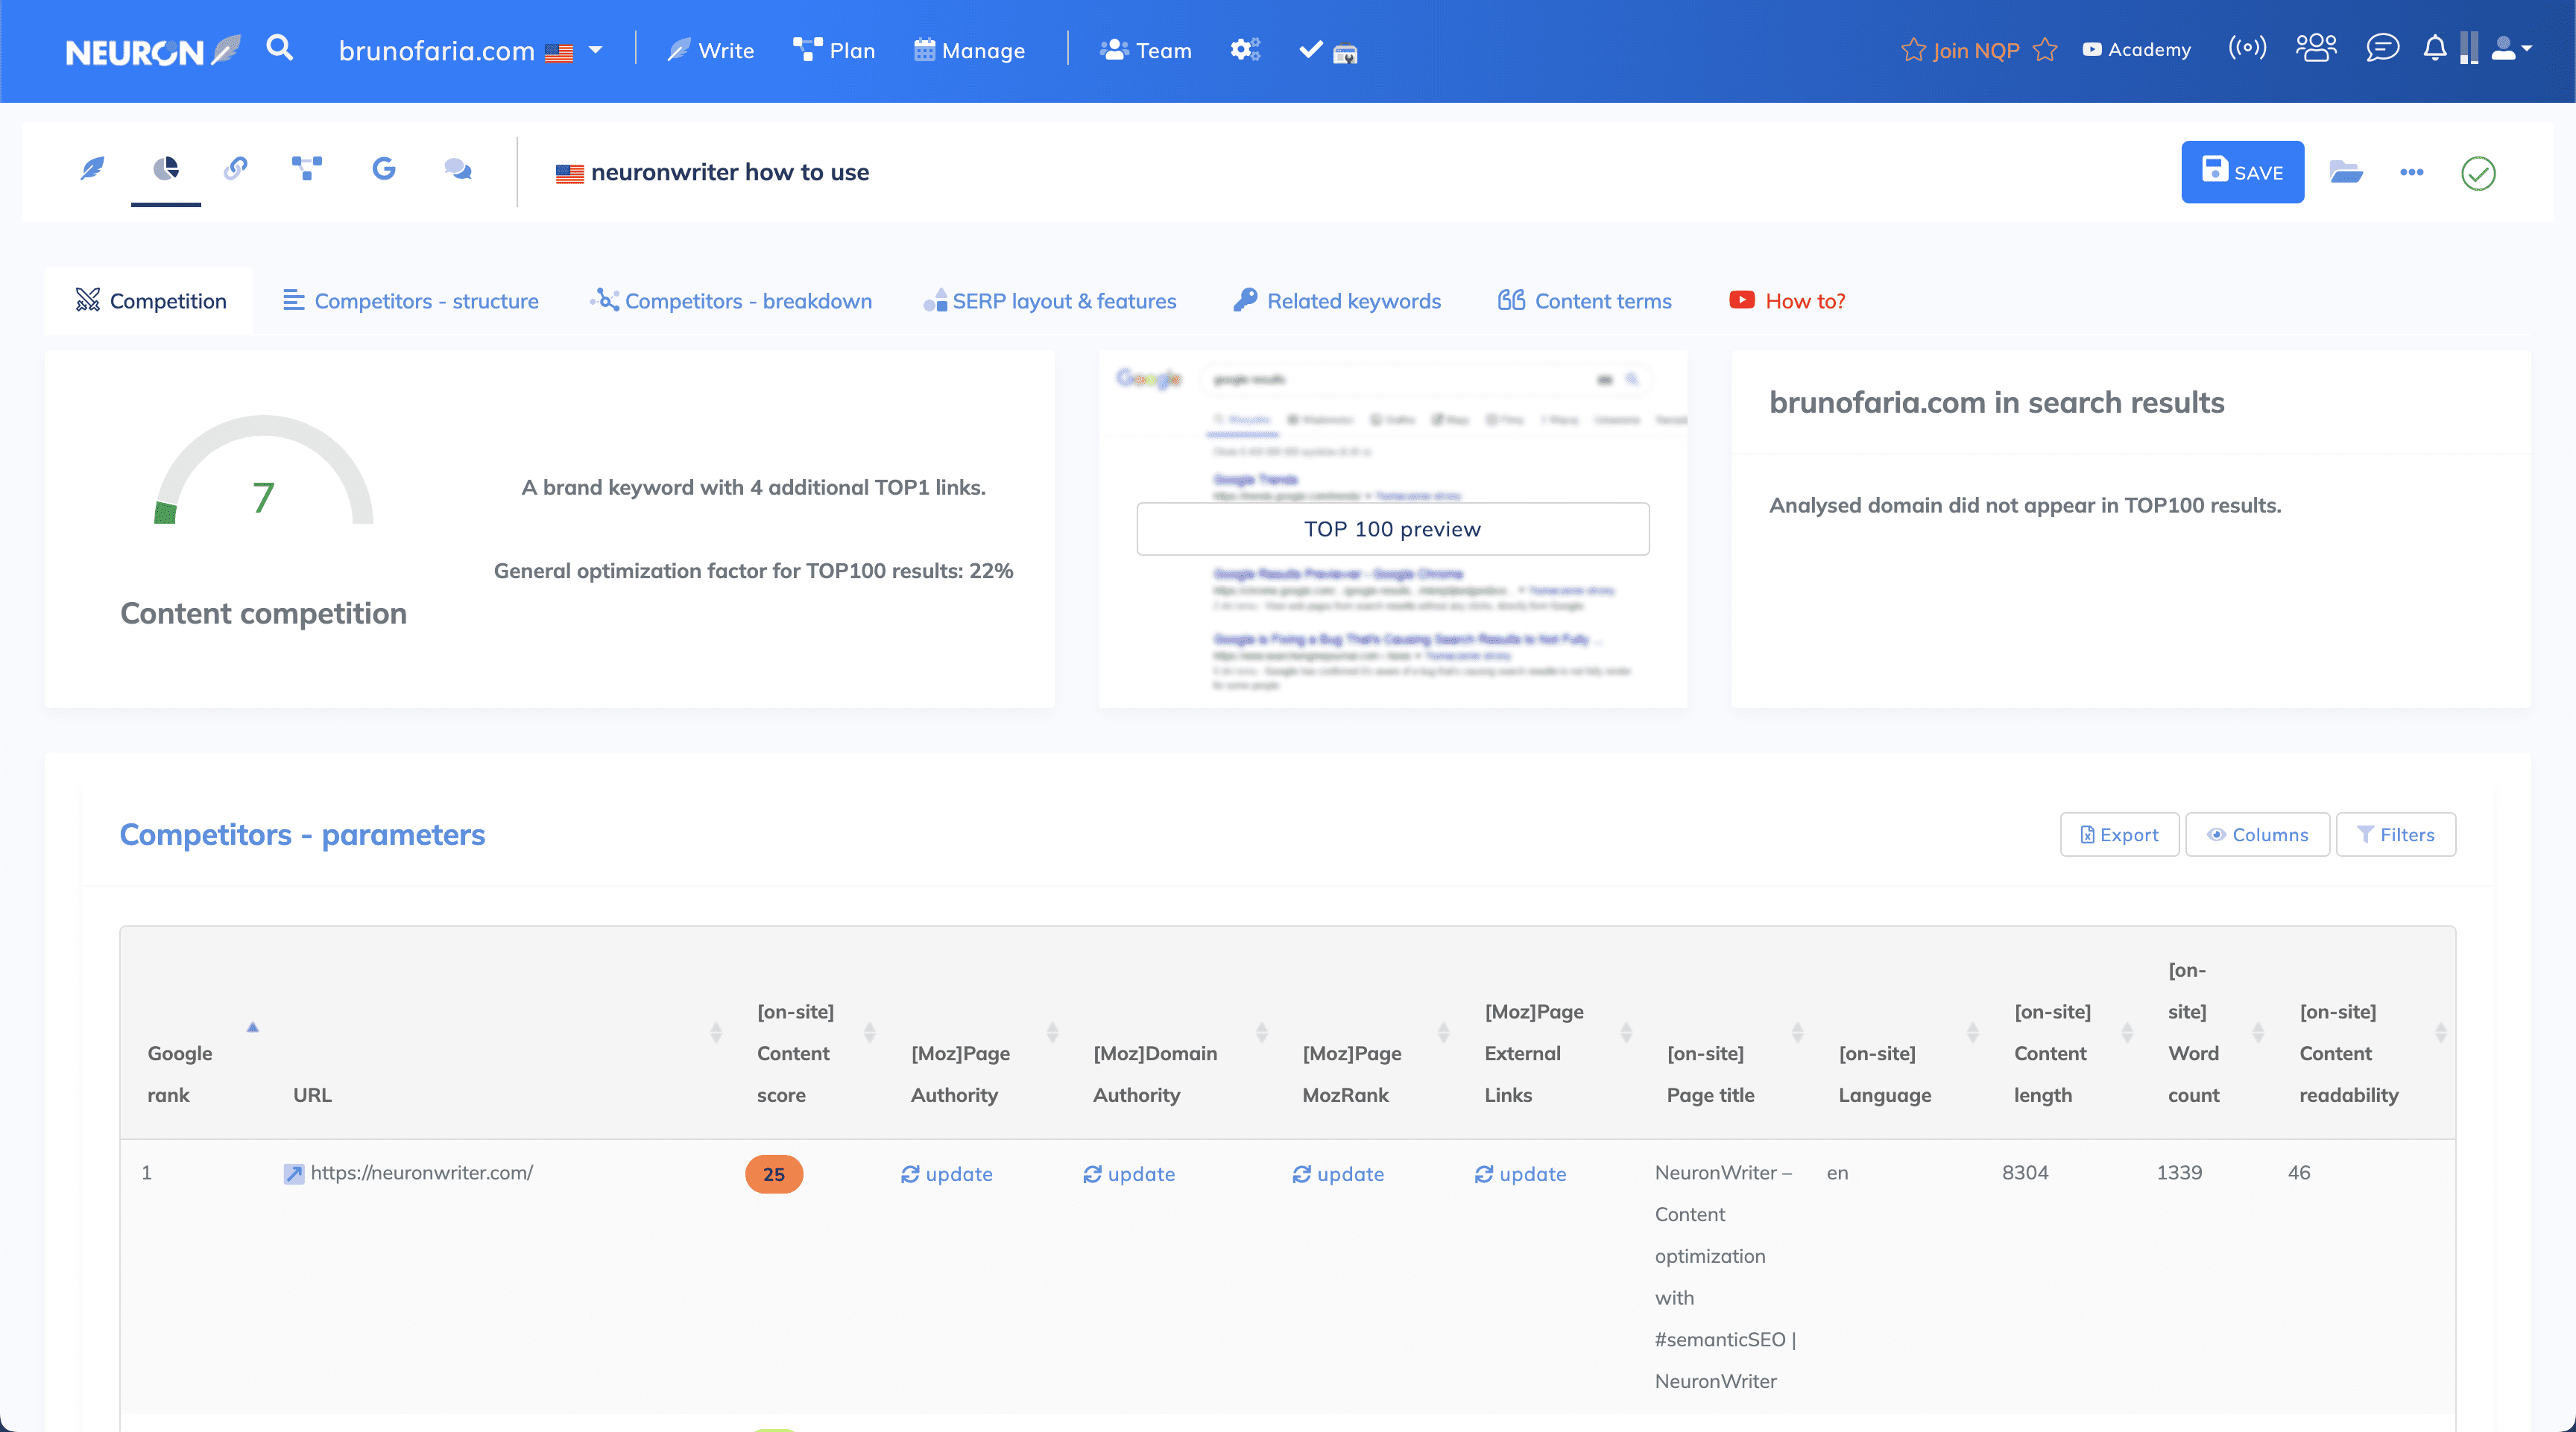Click the Google SERP preview thumbnail
Screen dimensions: 2576x1432
[1392, 529]
